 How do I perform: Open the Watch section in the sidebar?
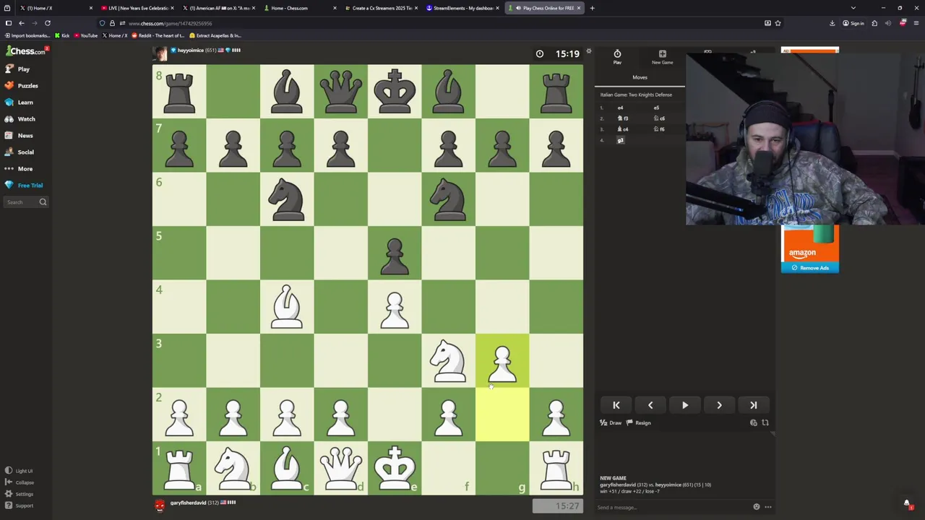coord(20,119)
